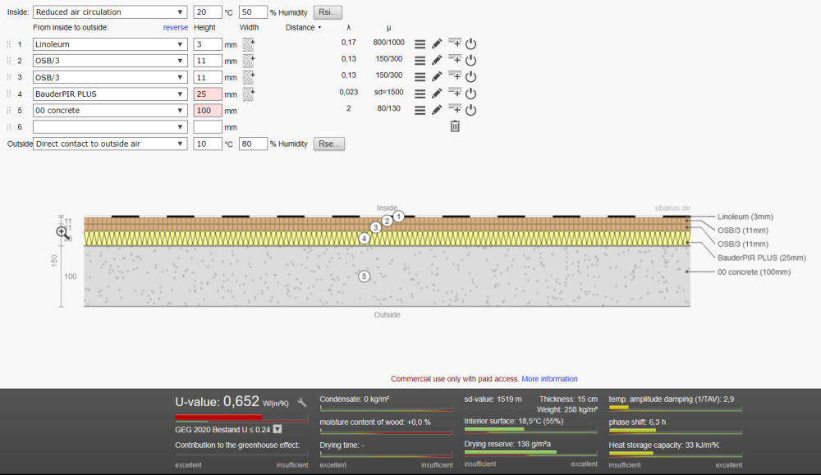Image resolution: width=821 pixels, height=475 pixels.
Task: Insert a layer after BauderPIR PLUS
Action: tap(455, 93)
